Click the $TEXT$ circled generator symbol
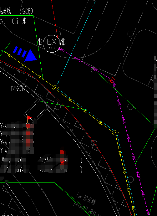The width and height of the screenshot is (157, 216). [52, 44]
